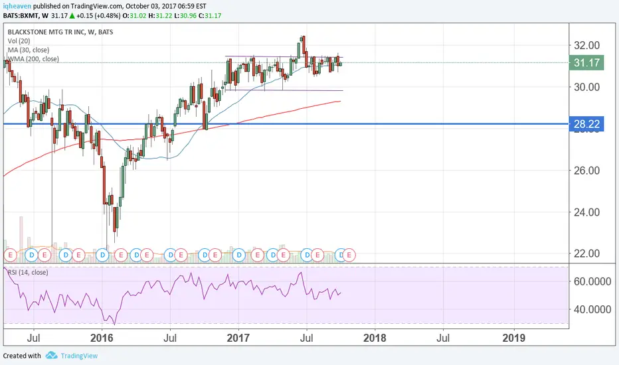
Task: Click the H:31.22 high value in header
Action: [x=161, y=16]
